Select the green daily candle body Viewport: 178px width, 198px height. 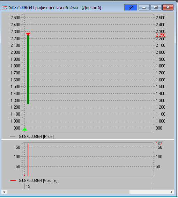(x=28, y=69)
